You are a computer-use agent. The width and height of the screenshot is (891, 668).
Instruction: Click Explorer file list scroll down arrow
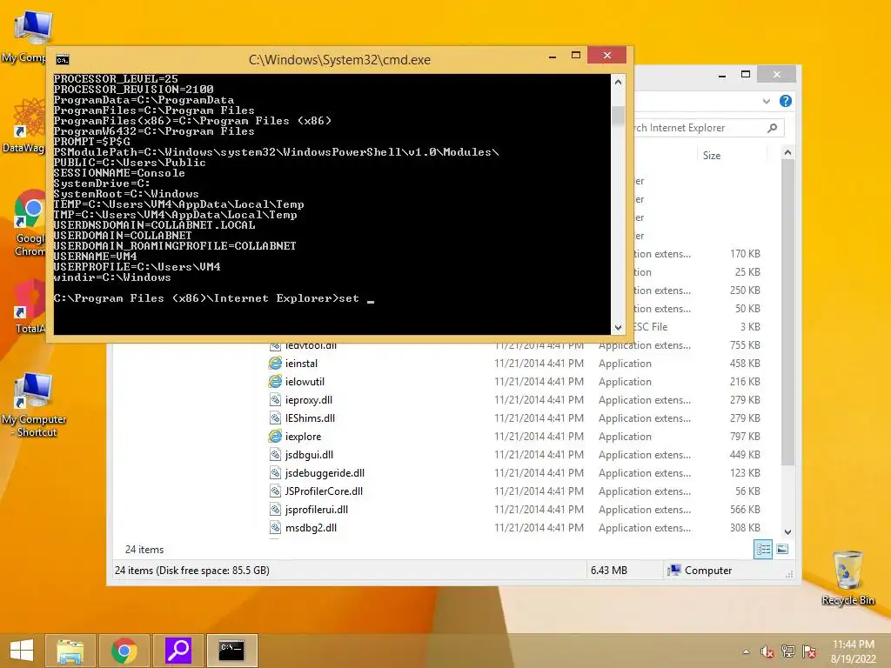(787, 532)
